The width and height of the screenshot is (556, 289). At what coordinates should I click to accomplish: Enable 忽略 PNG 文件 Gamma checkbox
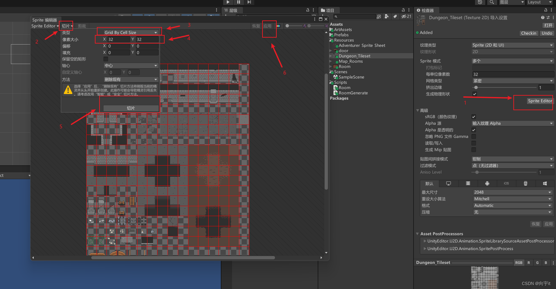(x=474, y=137)
